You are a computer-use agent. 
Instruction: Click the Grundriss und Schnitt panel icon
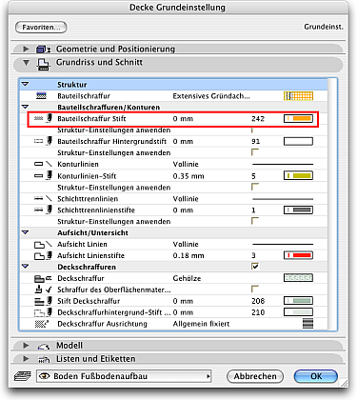pos(43,64)
